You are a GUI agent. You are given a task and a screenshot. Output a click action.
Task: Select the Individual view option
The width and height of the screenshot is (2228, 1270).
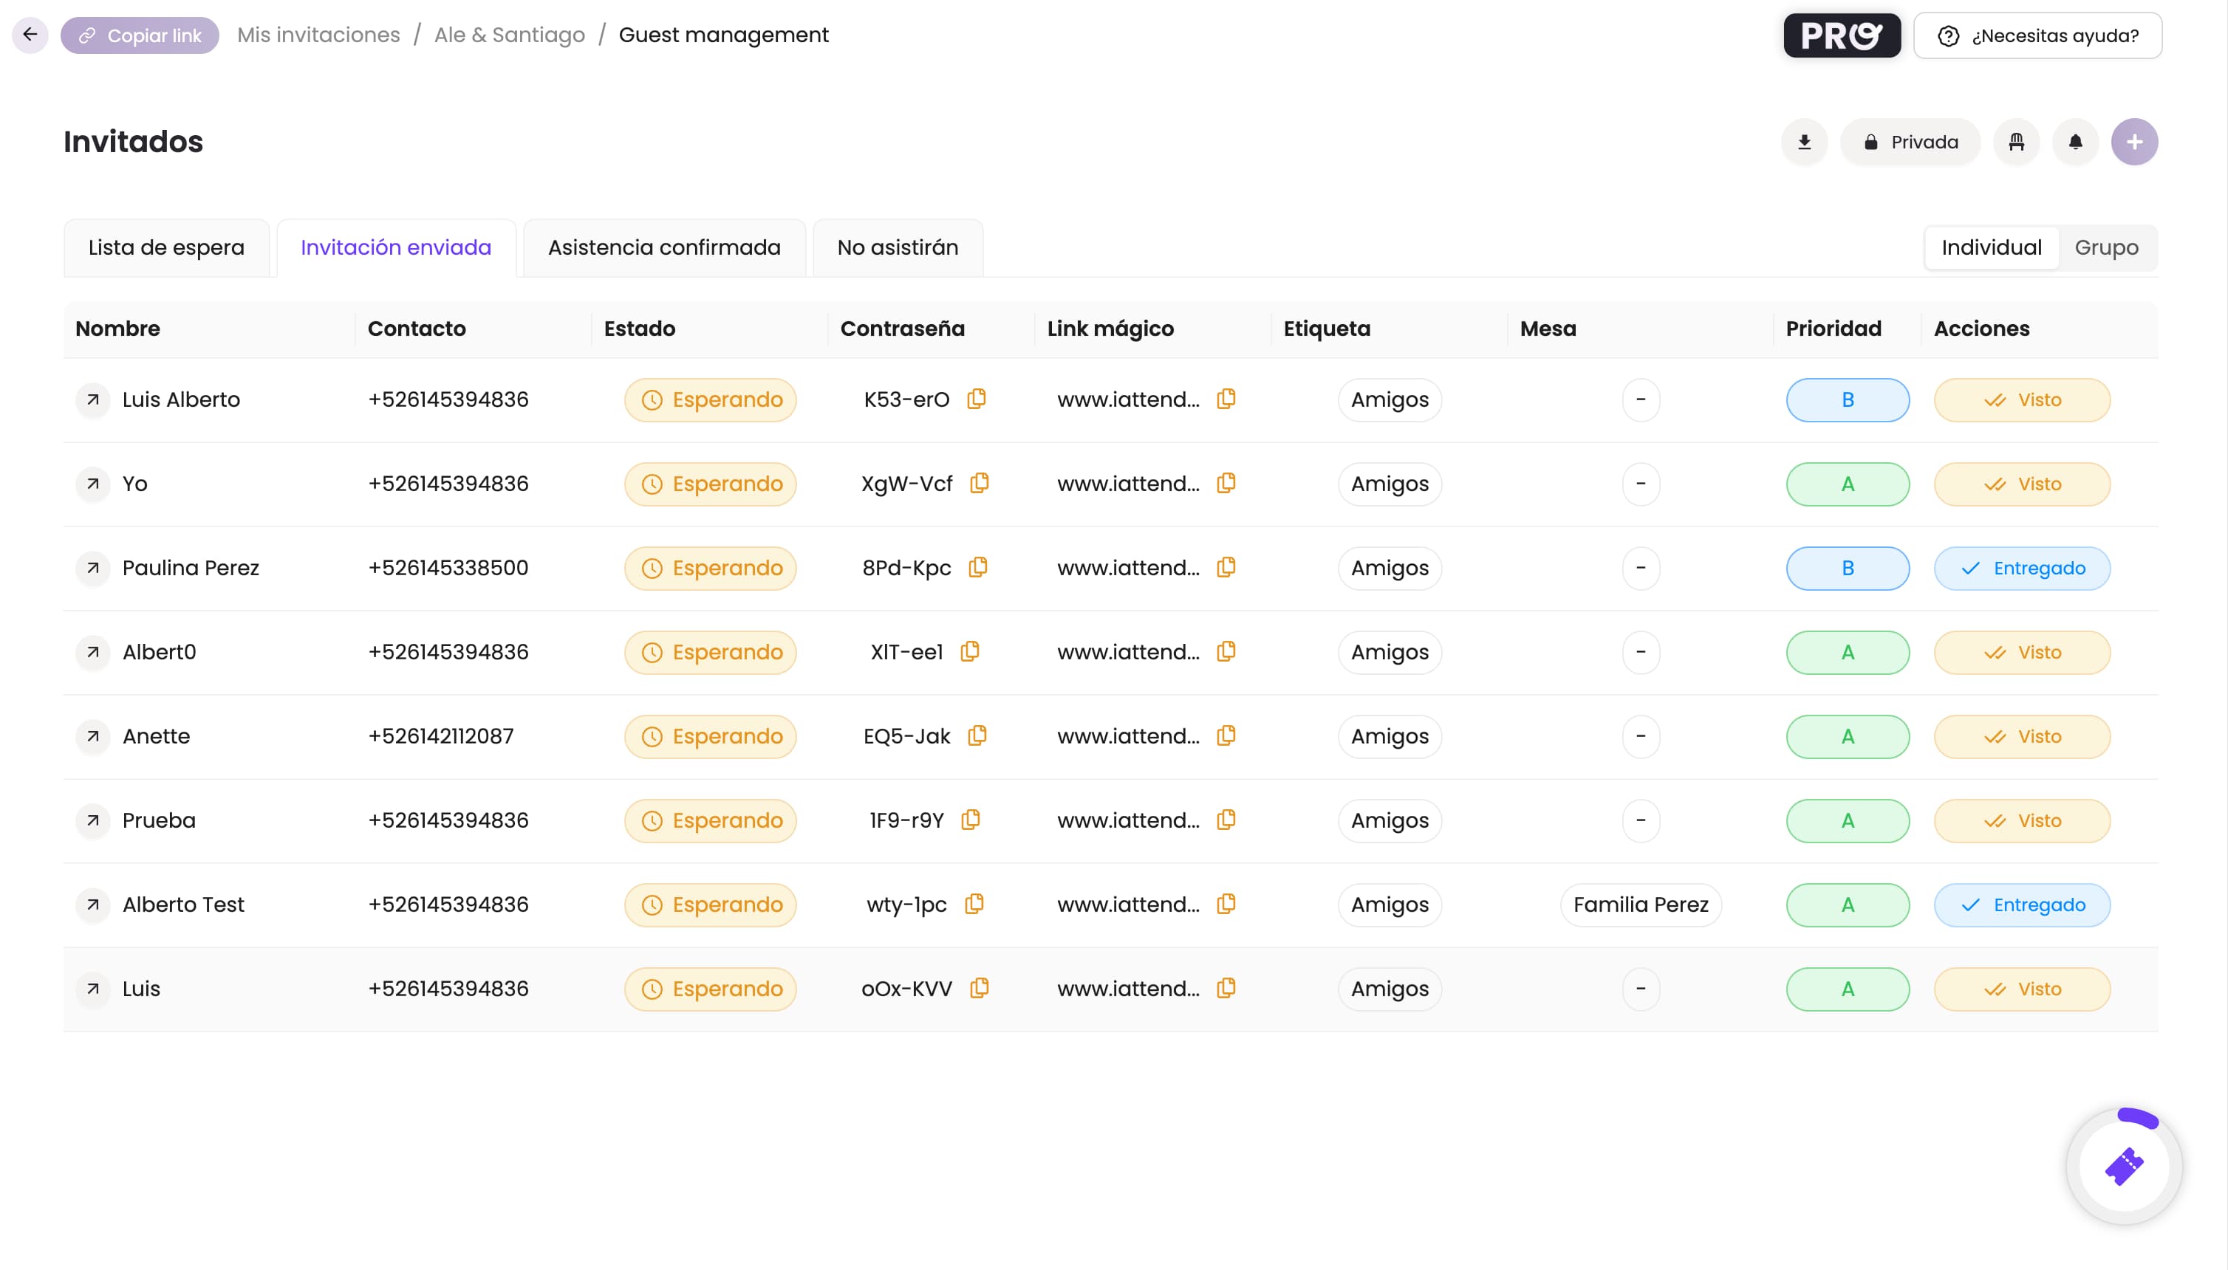1991,247
